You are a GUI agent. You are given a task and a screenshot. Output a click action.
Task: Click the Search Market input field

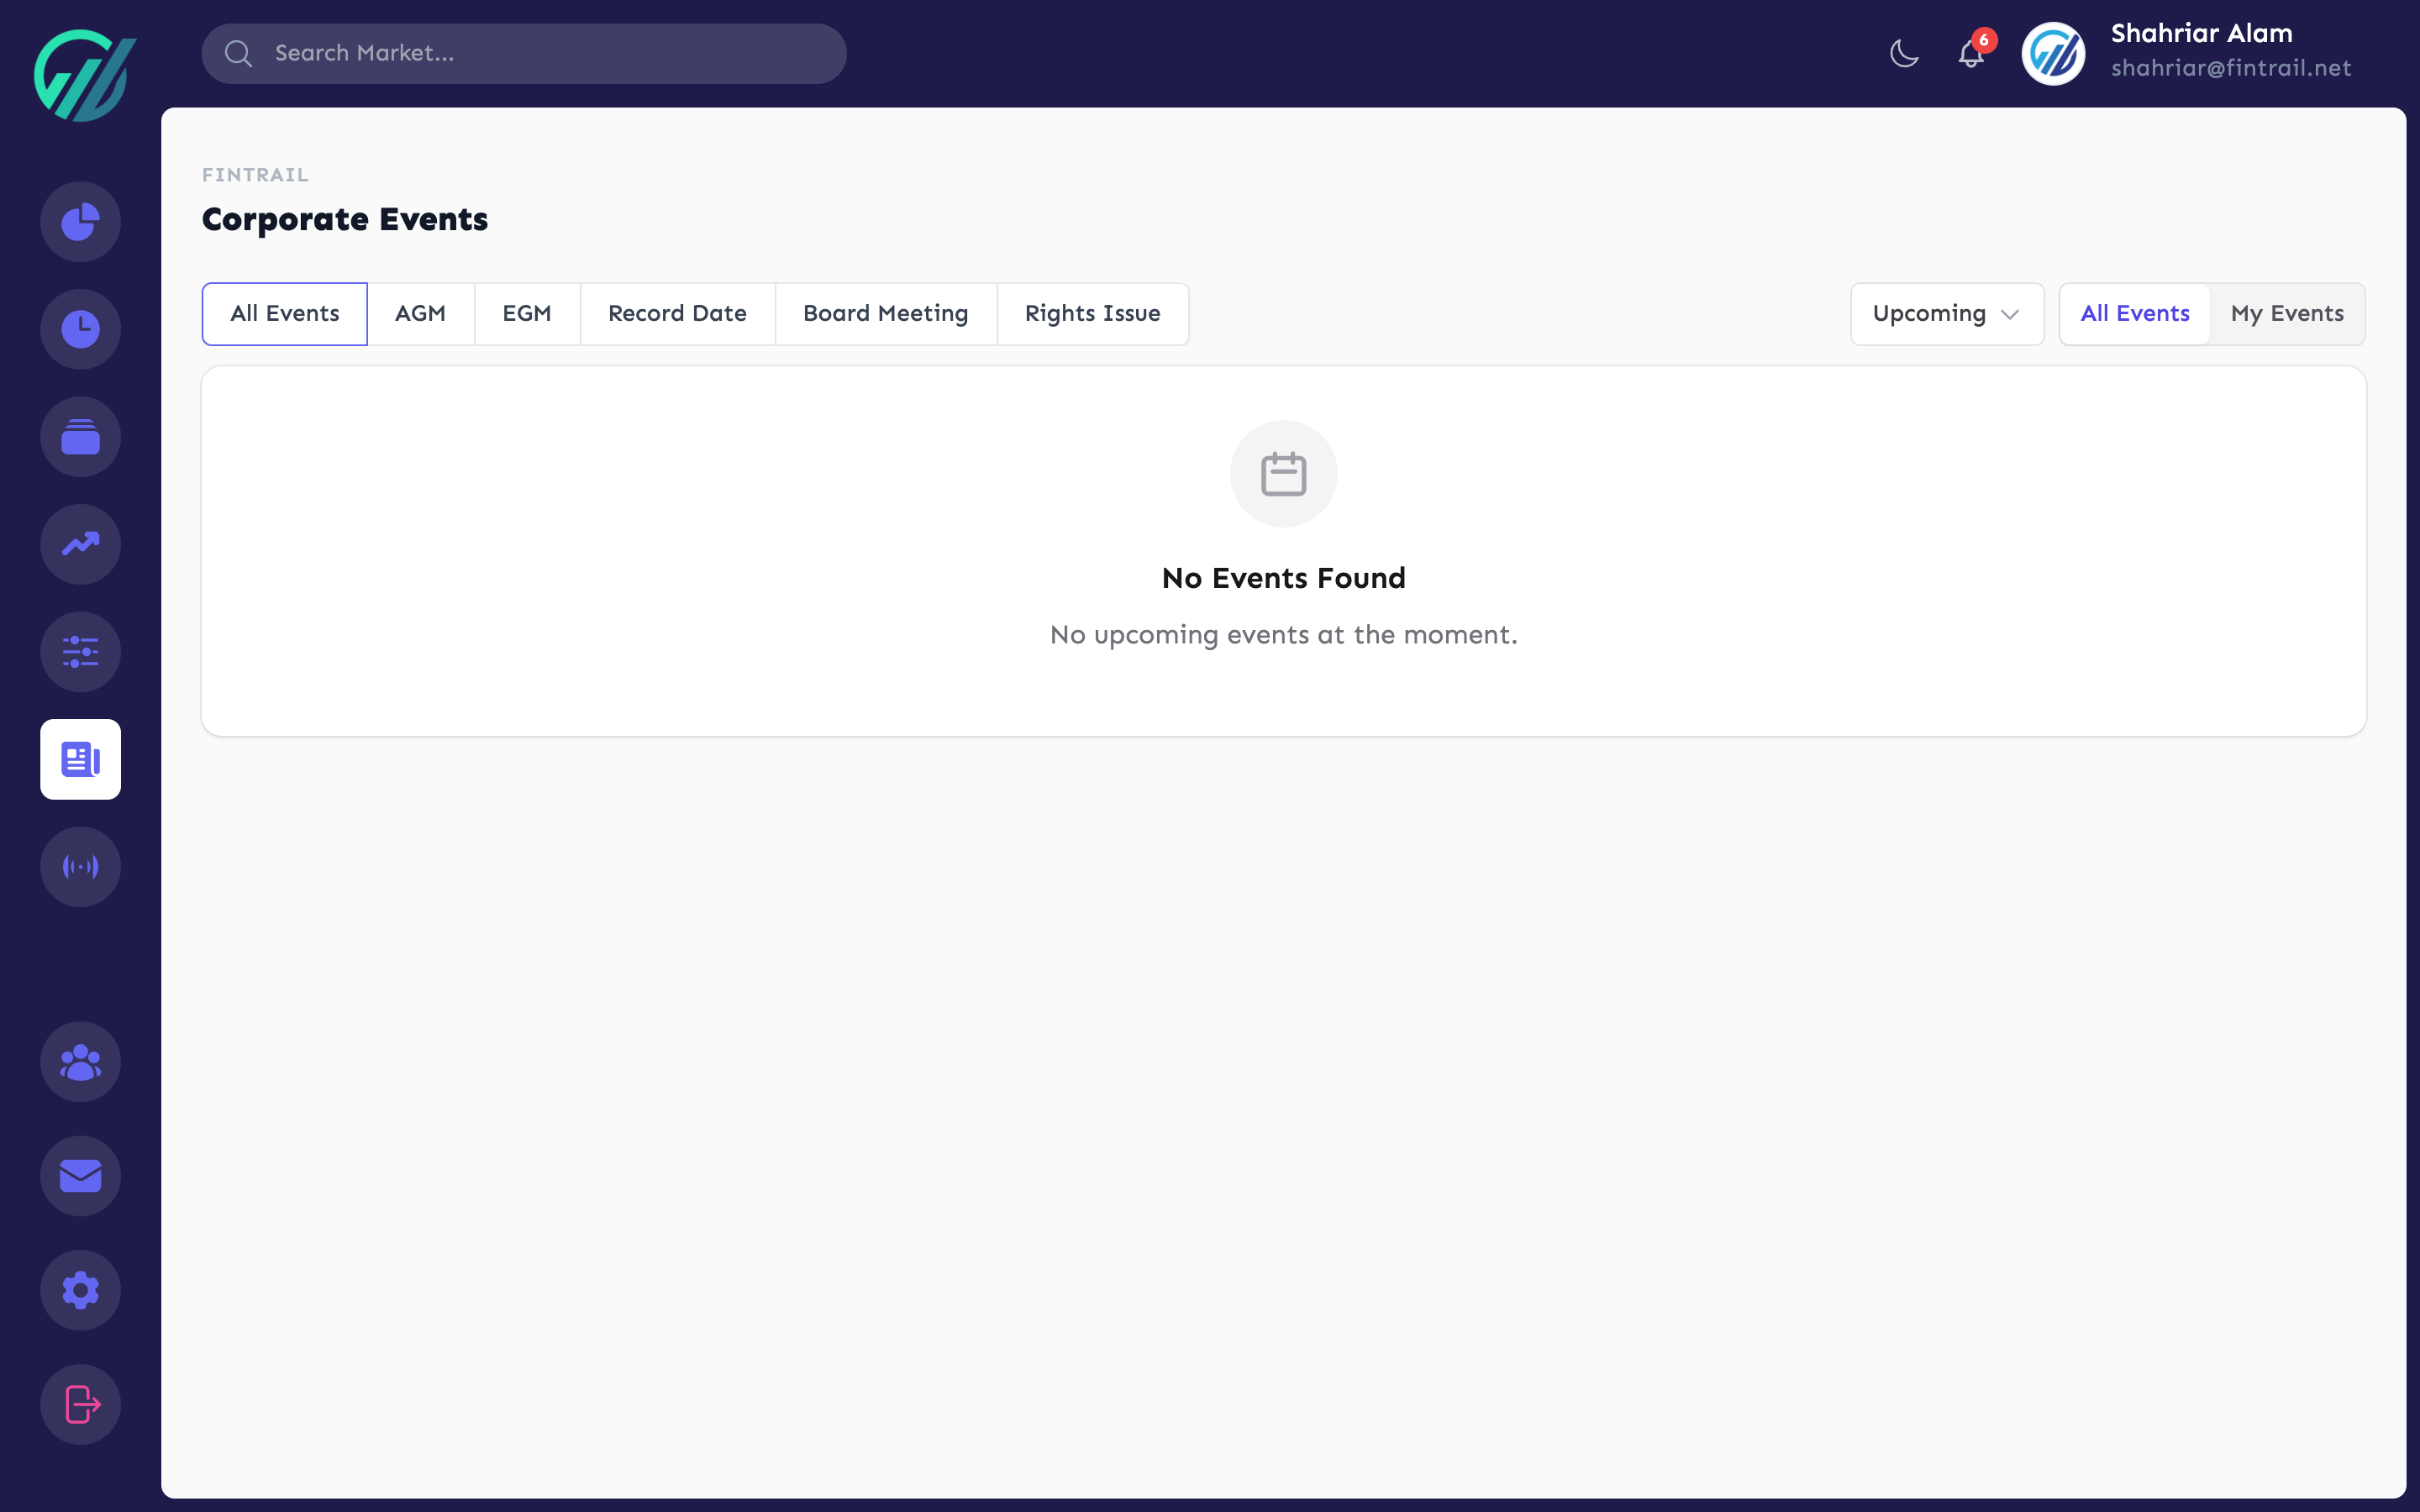click(523, 53)
